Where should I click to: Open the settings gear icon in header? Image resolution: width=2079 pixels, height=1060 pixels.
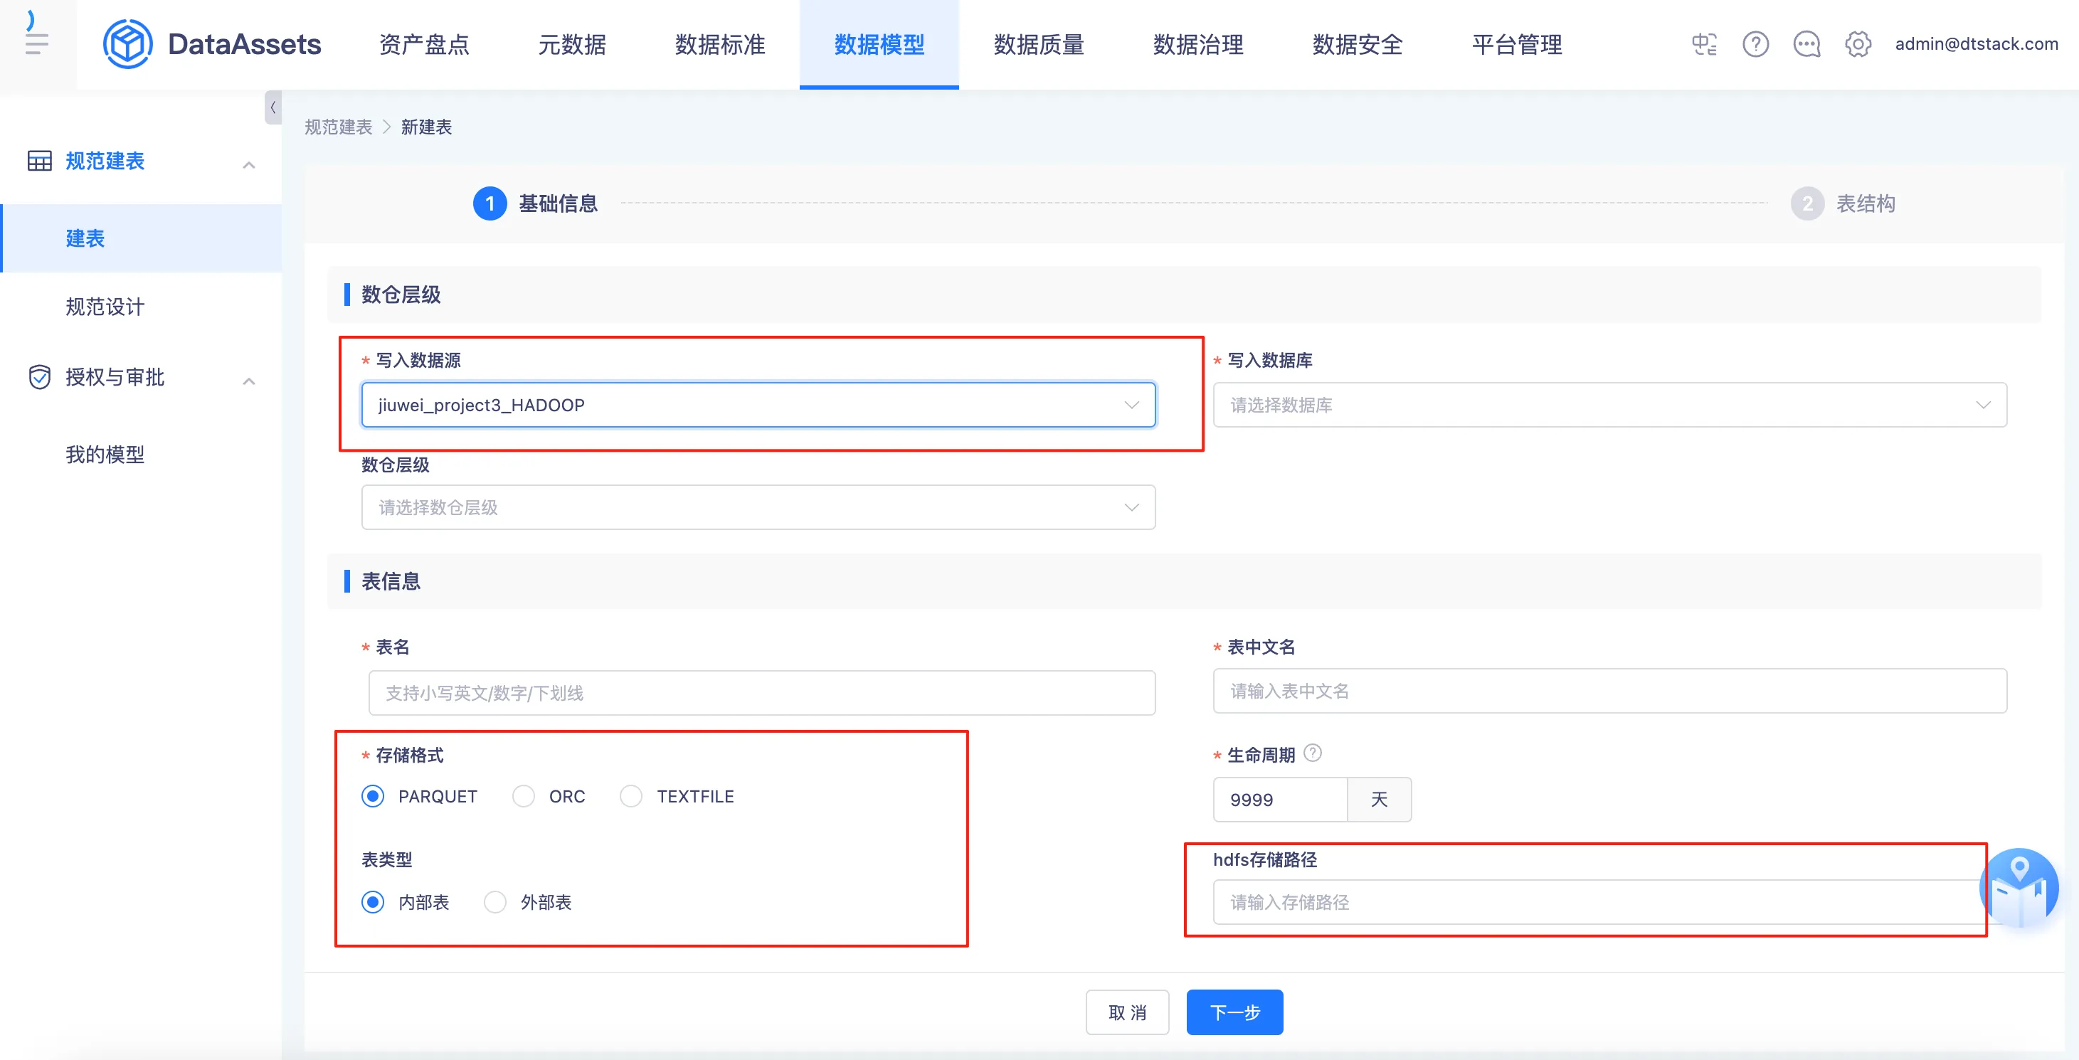coord(1858,44)
